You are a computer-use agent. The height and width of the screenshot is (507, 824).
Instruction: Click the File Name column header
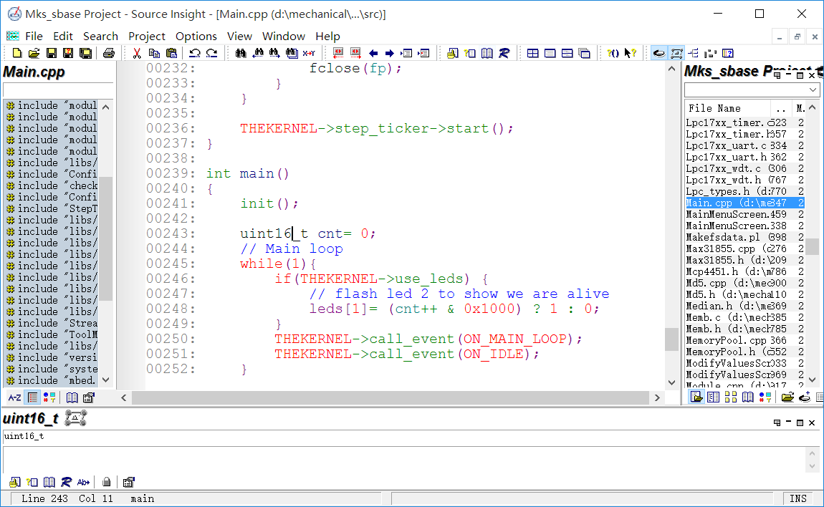(729, 108)
